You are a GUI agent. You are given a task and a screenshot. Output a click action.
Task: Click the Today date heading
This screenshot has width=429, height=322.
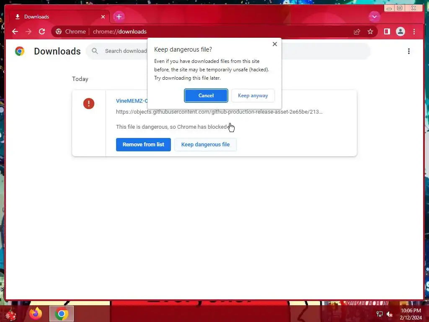[80, 79]
